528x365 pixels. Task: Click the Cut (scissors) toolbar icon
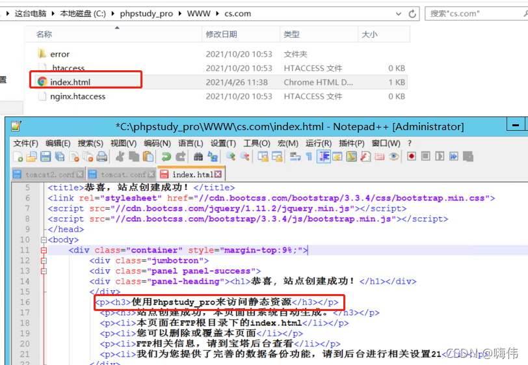coord(120,156)
